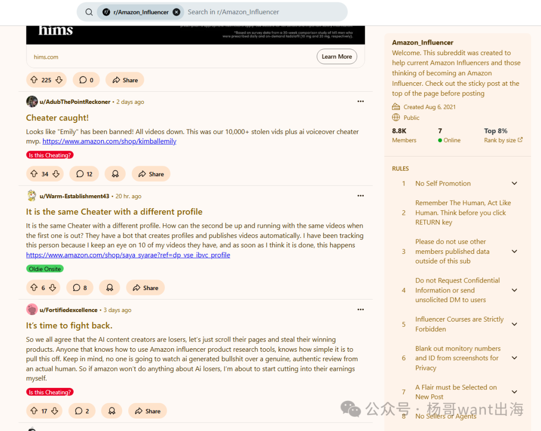Click the Public community type label
The width and height of the screenshot is (541, 431).
click(411, 118)
